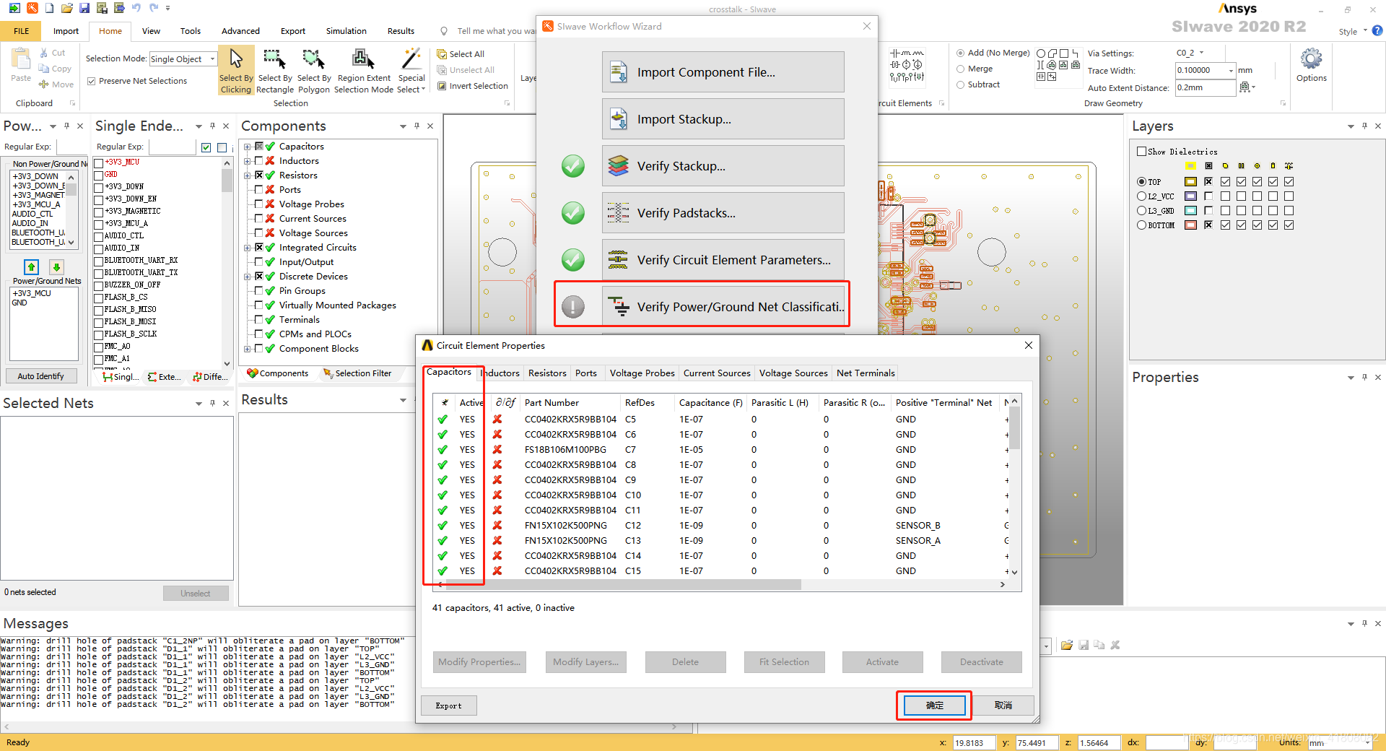This screenshot has width=1386, height=751.
Task: Move net down with green arrow
Action: click(x=56, y=267)
